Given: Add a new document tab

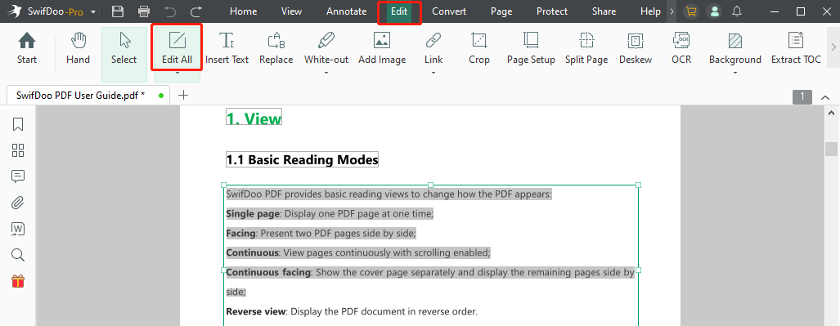Looking at the screenshot, I should coord(183,96).
